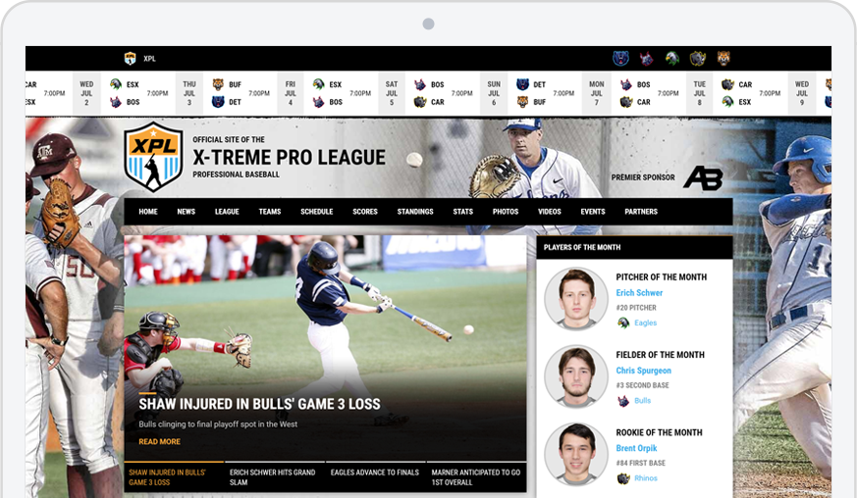The image size is (857, 498).
Task: Follow the Eagles team text link
Action: (646, 323)
